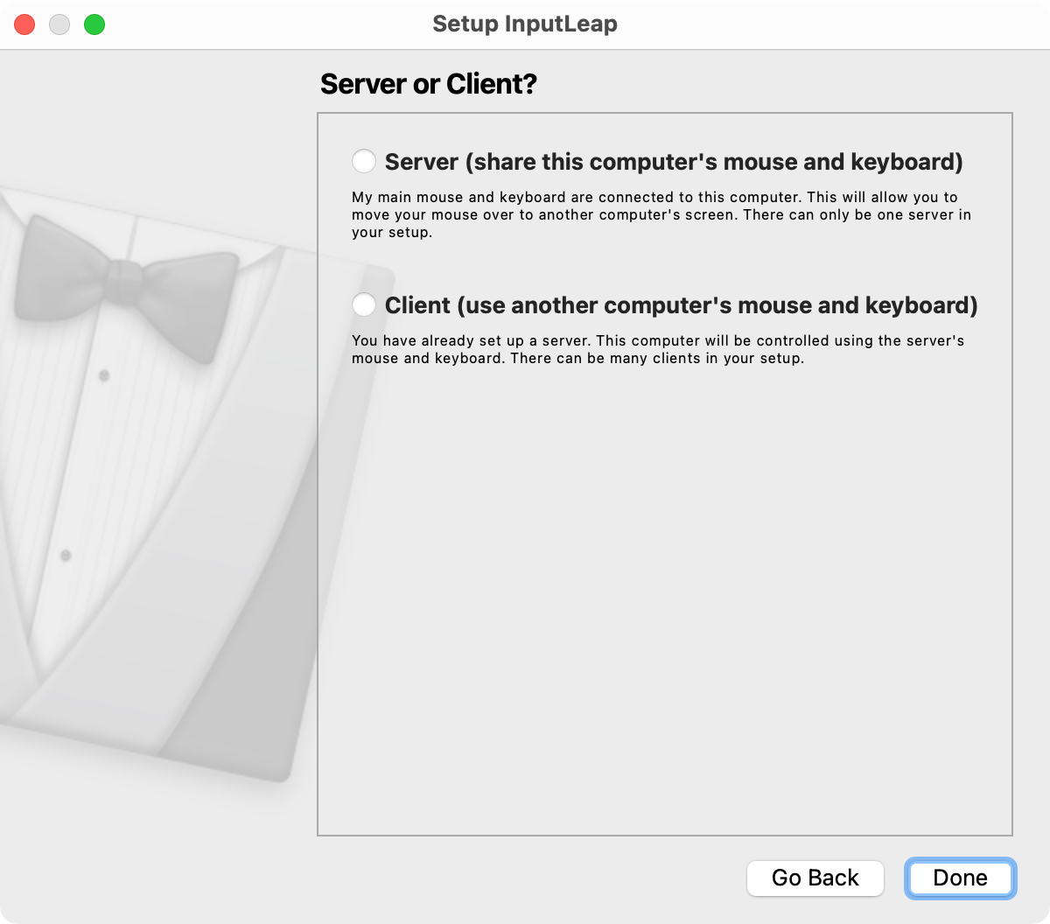This screenshot has width=1050, height=924.
Task: Close the Setup InputLeap window
Action: tap(24, 24)
